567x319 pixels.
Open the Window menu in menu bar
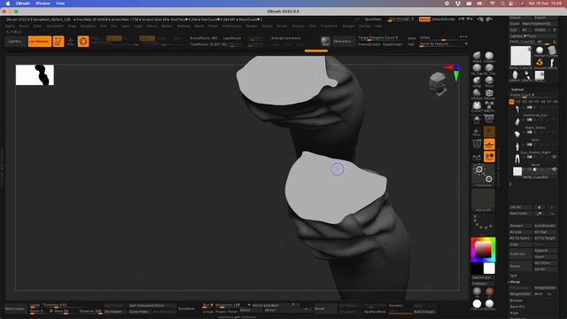(x=43, y=4)
